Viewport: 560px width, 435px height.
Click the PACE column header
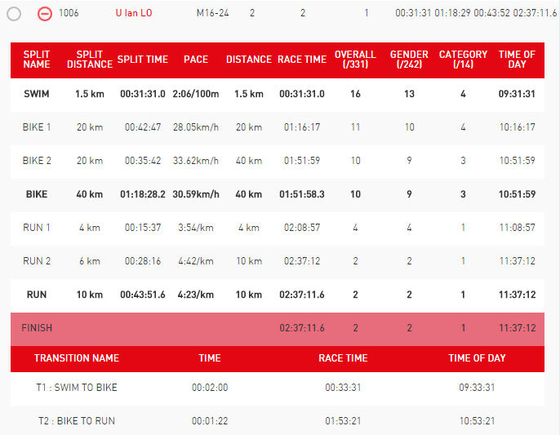point(196,60)
